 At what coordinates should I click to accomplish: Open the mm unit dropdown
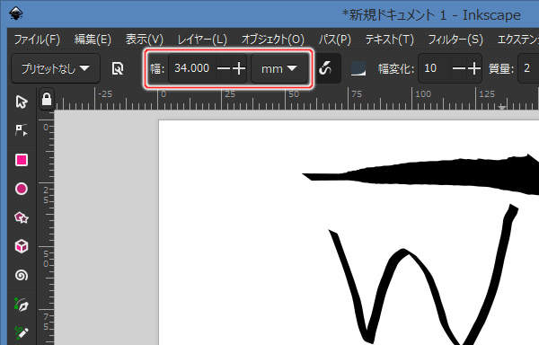(x=278, y=68)
